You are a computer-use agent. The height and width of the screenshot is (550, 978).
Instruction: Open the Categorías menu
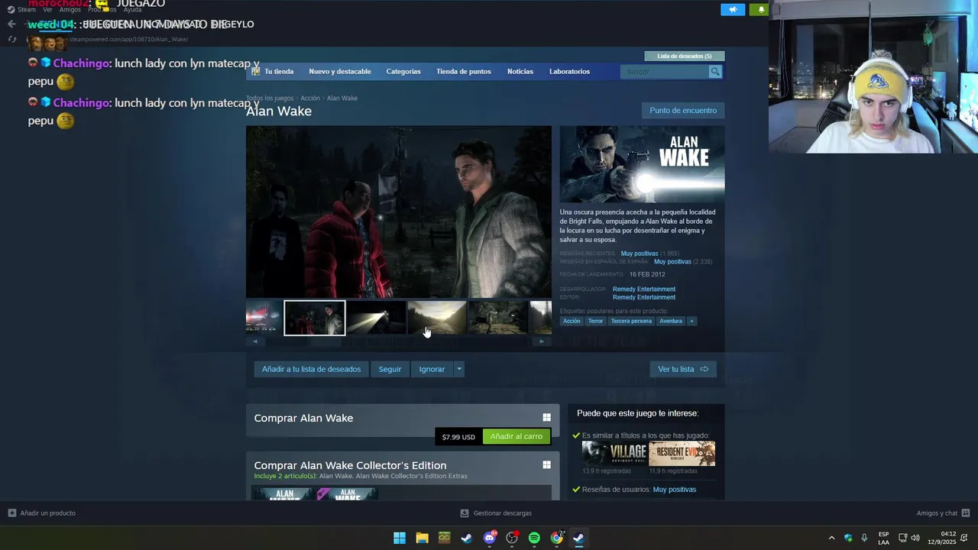pos(403,71)
